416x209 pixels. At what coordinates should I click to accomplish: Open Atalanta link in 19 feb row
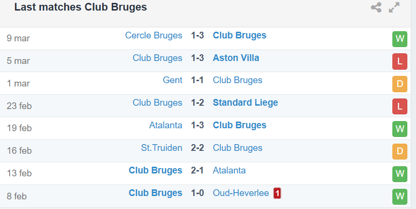(165, 125)
